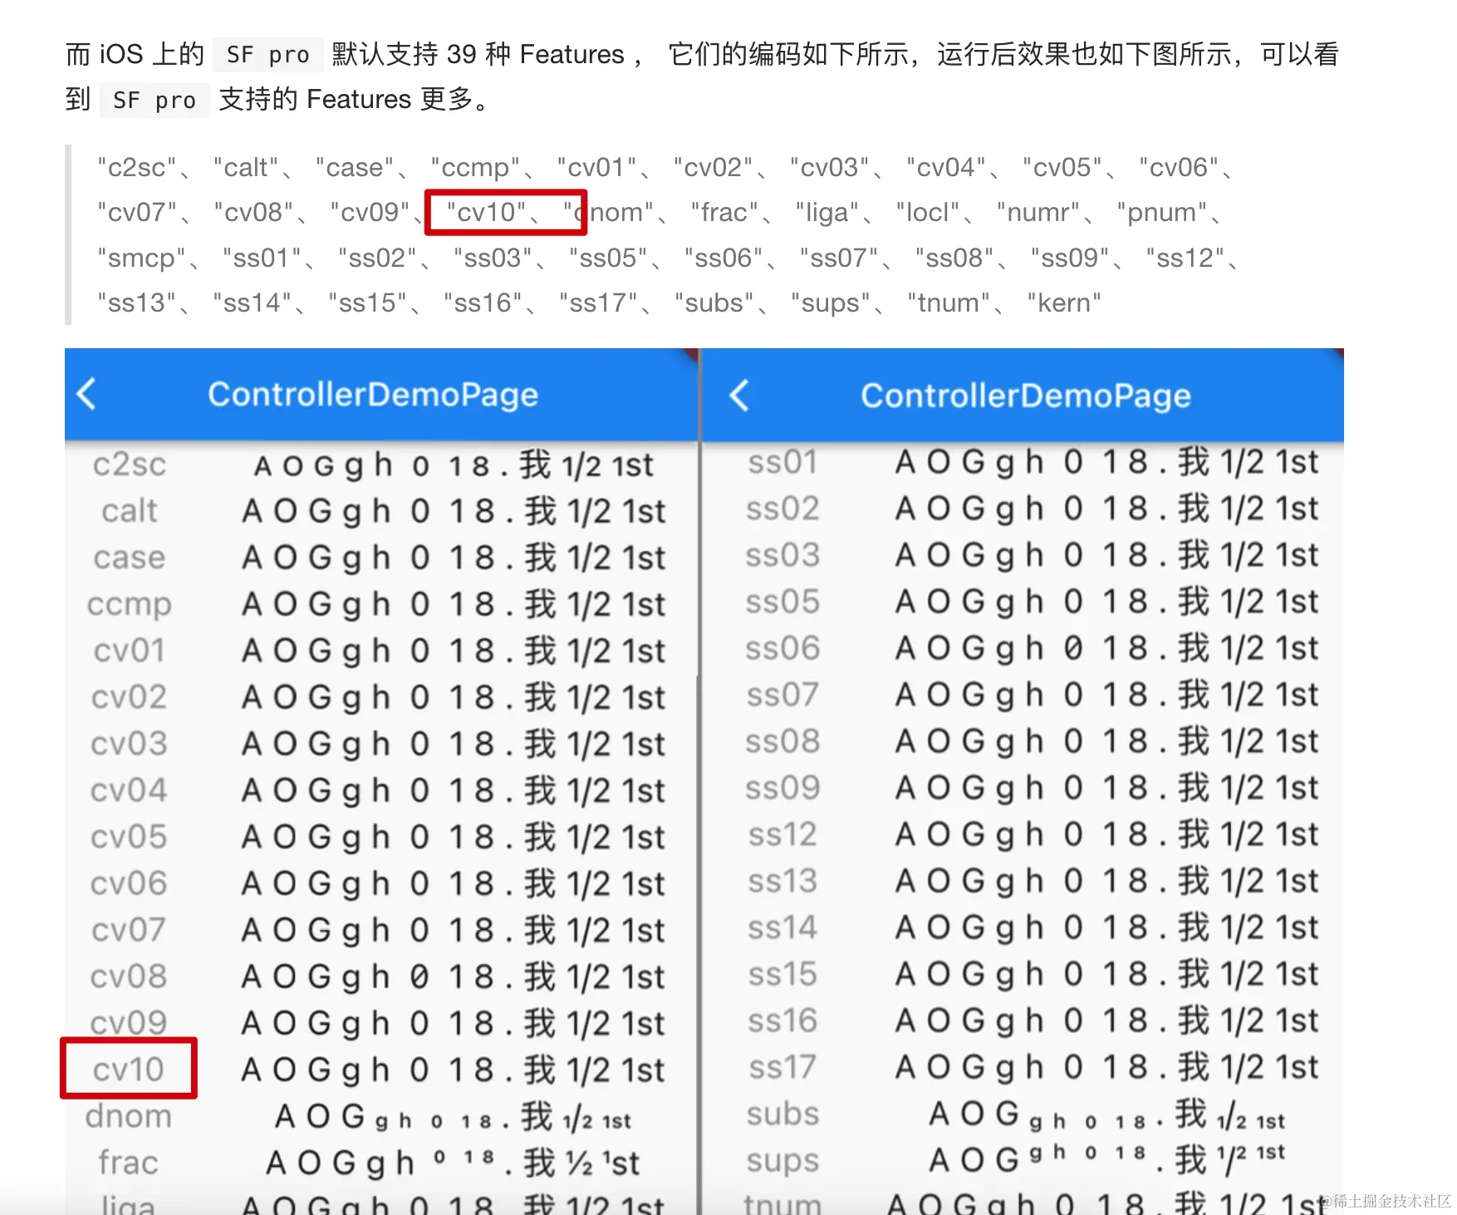This screenshot has width=1457, height=1215.
Task: Click the cv09 row label
Action: click(x=130, y=1023)
